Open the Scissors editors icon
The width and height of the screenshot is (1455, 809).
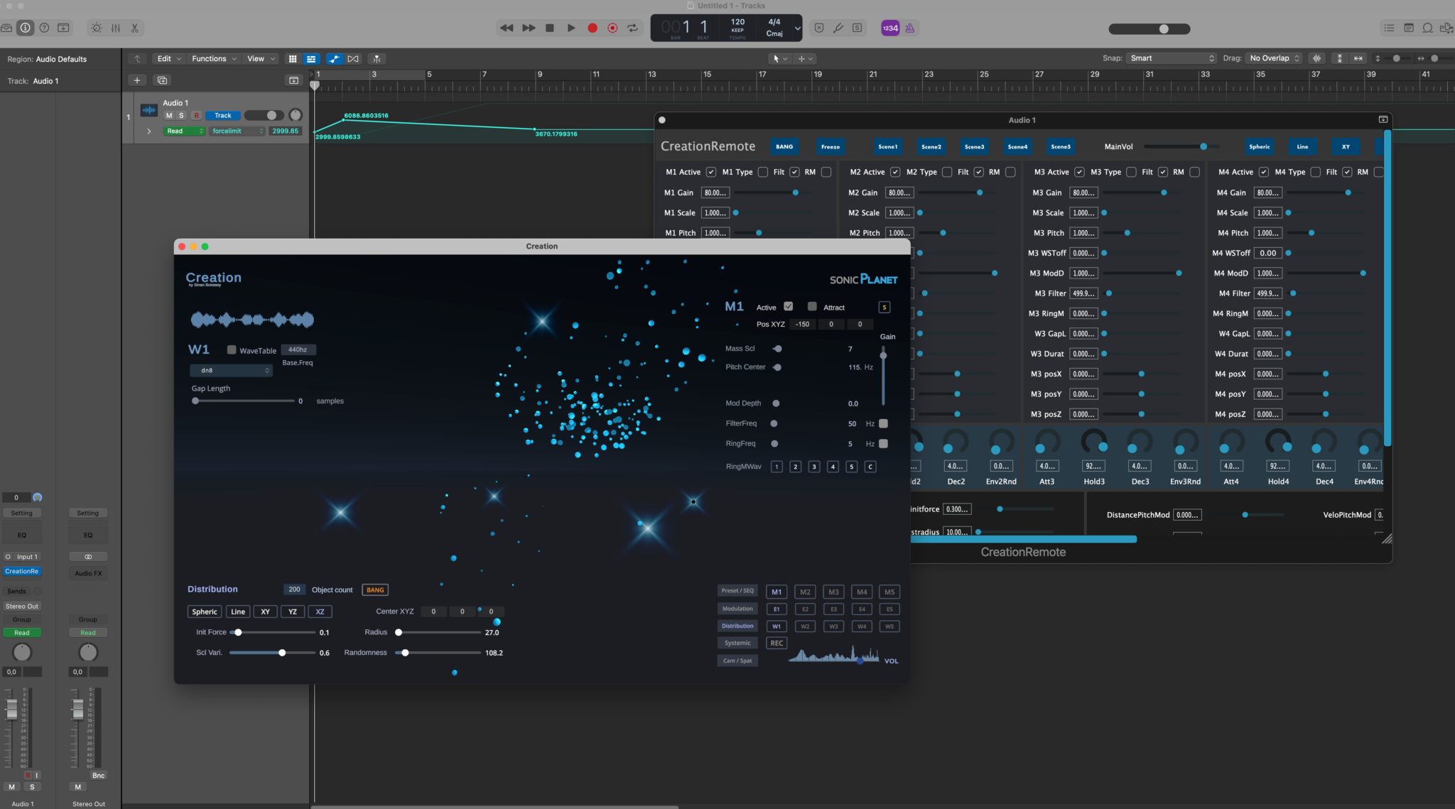tap(134, 28)
